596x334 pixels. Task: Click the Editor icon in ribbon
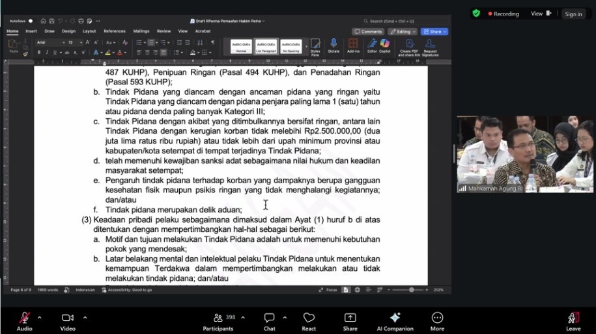[x=372, y=45]
